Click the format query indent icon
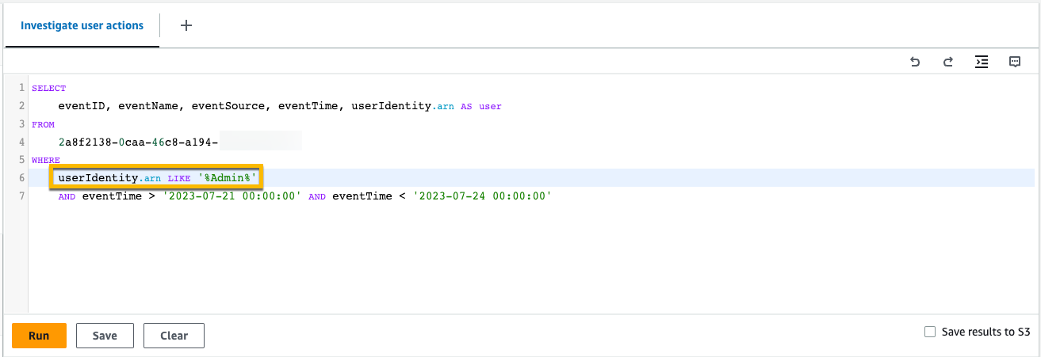The height and width of the screenshot is (357, 1041). click(982, 62)
